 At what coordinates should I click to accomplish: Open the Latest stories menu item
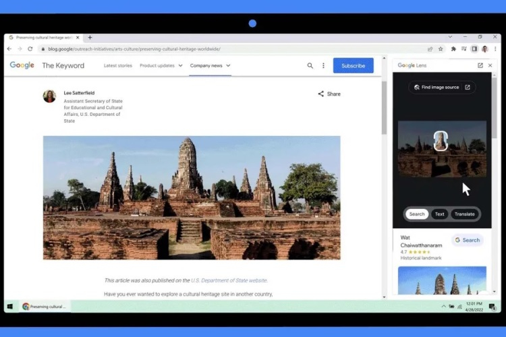tap(118, 65)
